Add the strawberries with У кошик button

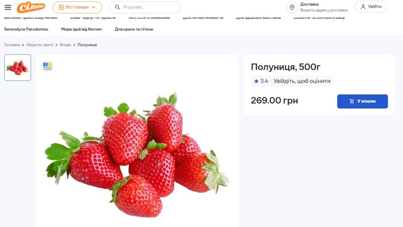[362, 101]
